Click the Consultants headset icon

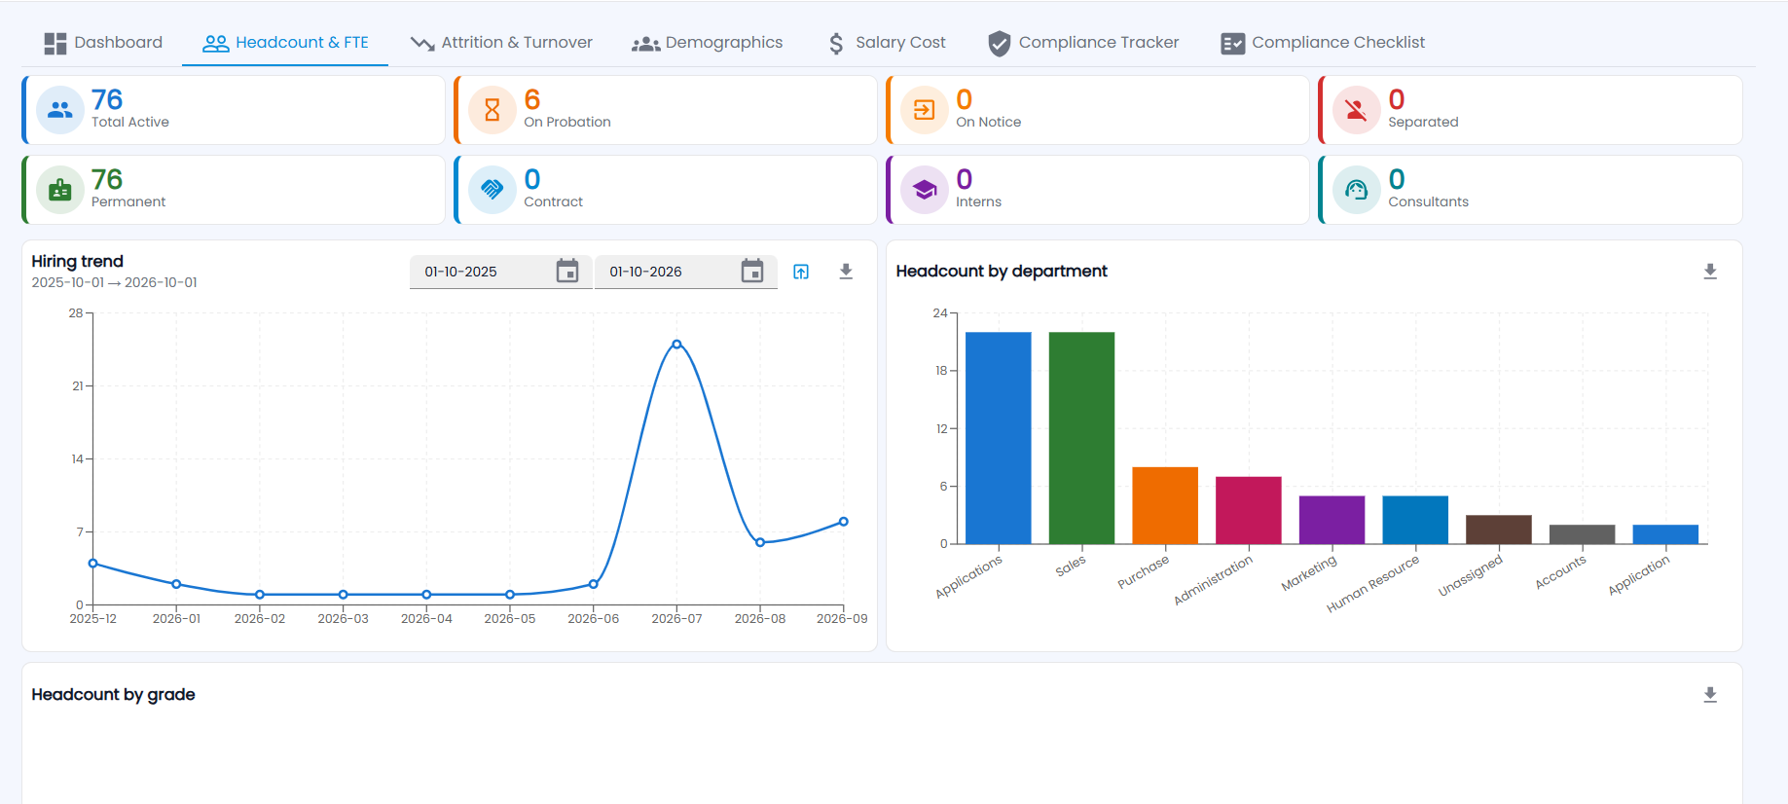[x=1357, y=190]
